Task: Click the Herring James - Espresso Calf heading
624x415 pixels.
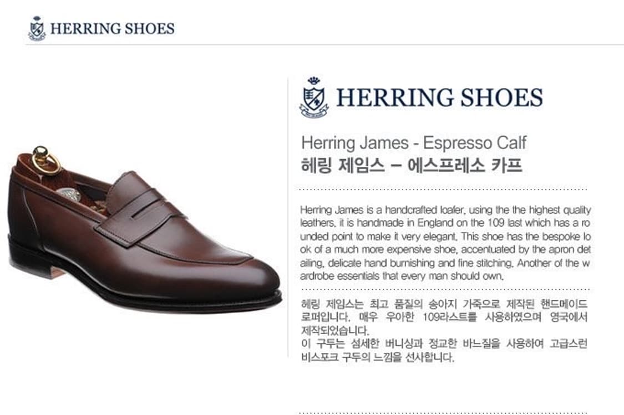Action: click(413, 143)
